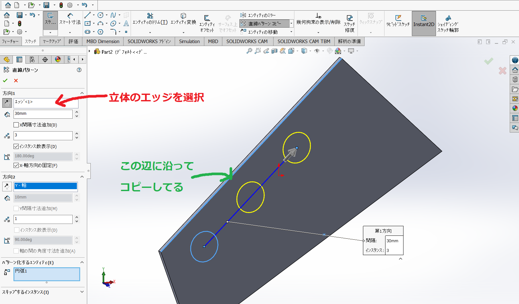Open the 直線パターン コピー dropdown arrow
The width and height of the screenshot is (519, 304).
(x=291, y=23)
